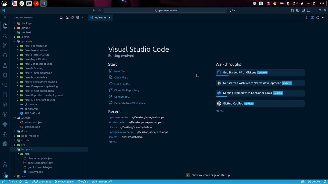328x184 pixels.
Task: Click githd: Express Off status item
Action: pyautogui.click(x=102, y=182)
